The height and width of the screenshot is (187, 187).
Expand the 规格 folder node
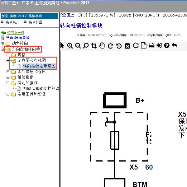pyautogui.click(x=8, y=55)
